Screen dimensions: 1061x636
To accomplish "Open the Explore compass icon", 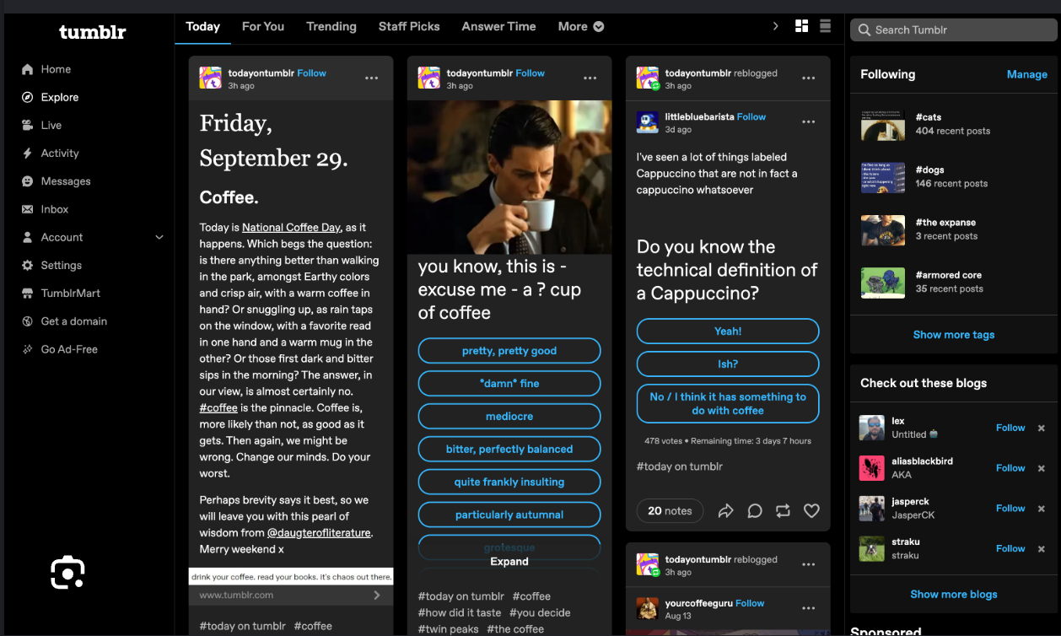I will coord(27,97).
